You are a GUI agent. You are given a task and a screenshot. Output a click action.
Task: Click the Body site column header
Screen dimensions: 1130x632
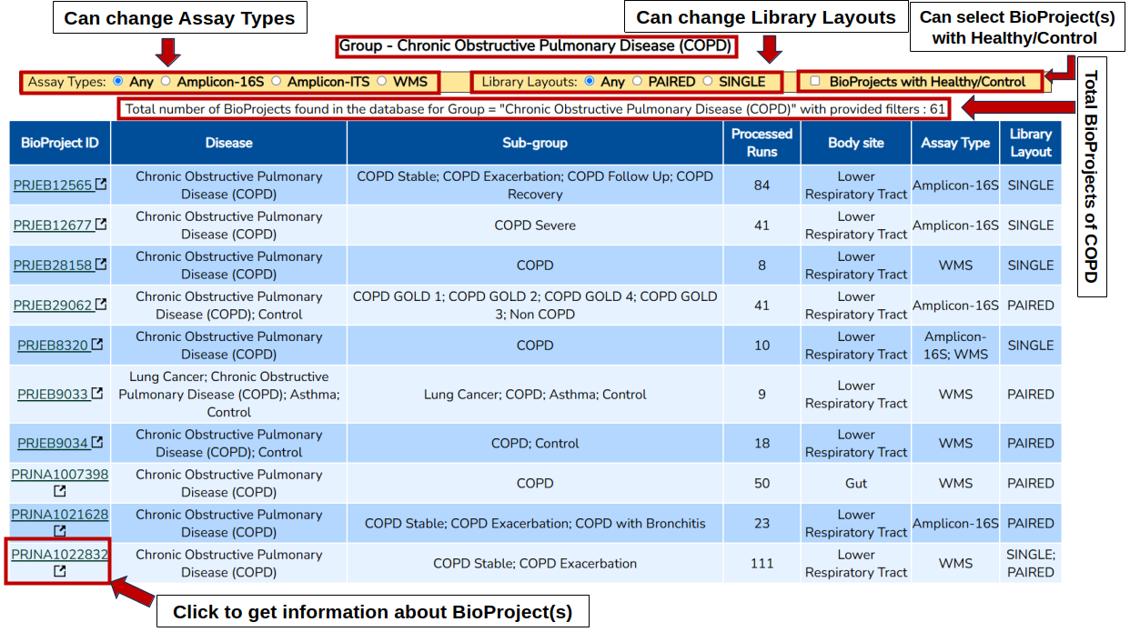click(856, 143)
